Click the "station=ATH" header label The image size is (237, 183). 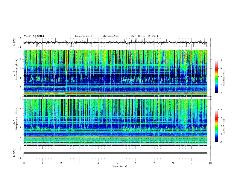(111, 36)
